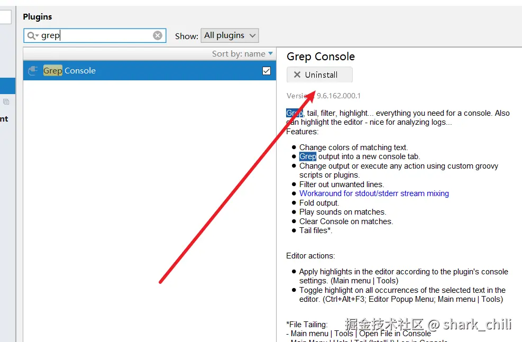The image size is (522, 342).
Task: Click the Plugins heading
Action: pos(37,16)
